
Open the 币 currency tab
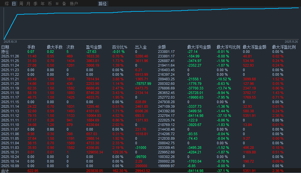pos(50,4)
